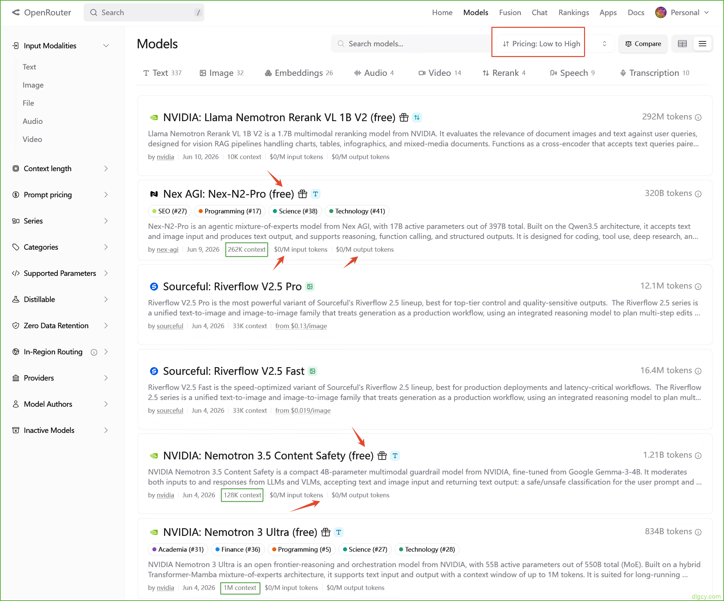Image resolution: width=724 pixels, height=601 pixels.
Task: Click text modality icon on Nex-N2-Pro
Action: (x=316, y=194)
